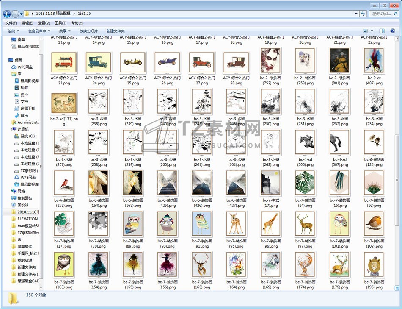Open the Help question mark icon

click(x=393, y=31)
